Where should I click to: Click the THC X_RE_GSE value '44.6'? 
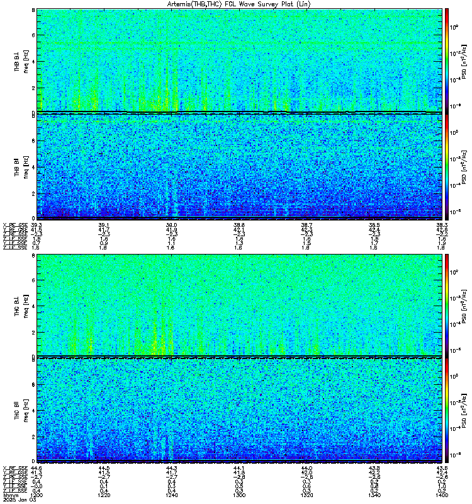tap(37, 468)
